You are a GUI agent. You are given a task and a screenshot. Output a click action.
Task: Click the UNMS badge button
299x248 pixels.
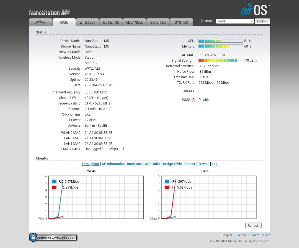208,21
